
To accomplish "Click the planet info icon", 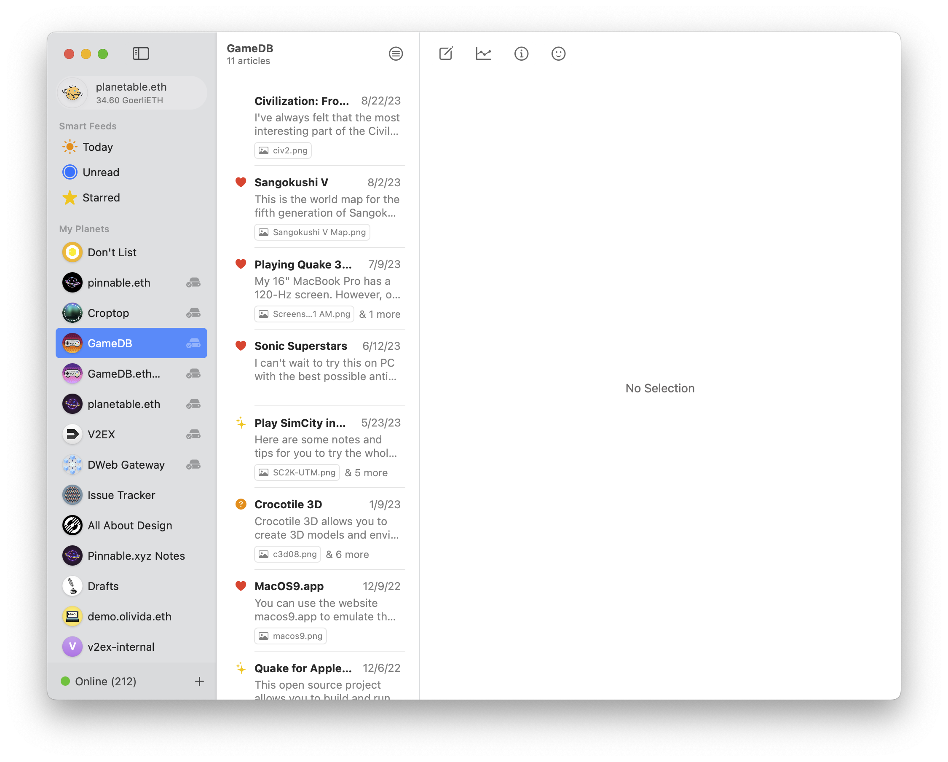I will click(x=521, y=54).
